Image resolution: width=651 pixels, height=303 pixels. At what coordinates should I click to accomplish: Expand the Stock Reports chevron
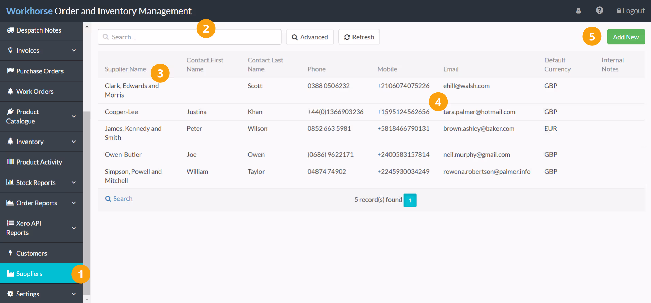click(x=74, y=182)
